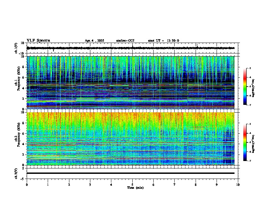Click the "start UT = 12:30: 0" text

pyautogui.click(x=163, y=41)
